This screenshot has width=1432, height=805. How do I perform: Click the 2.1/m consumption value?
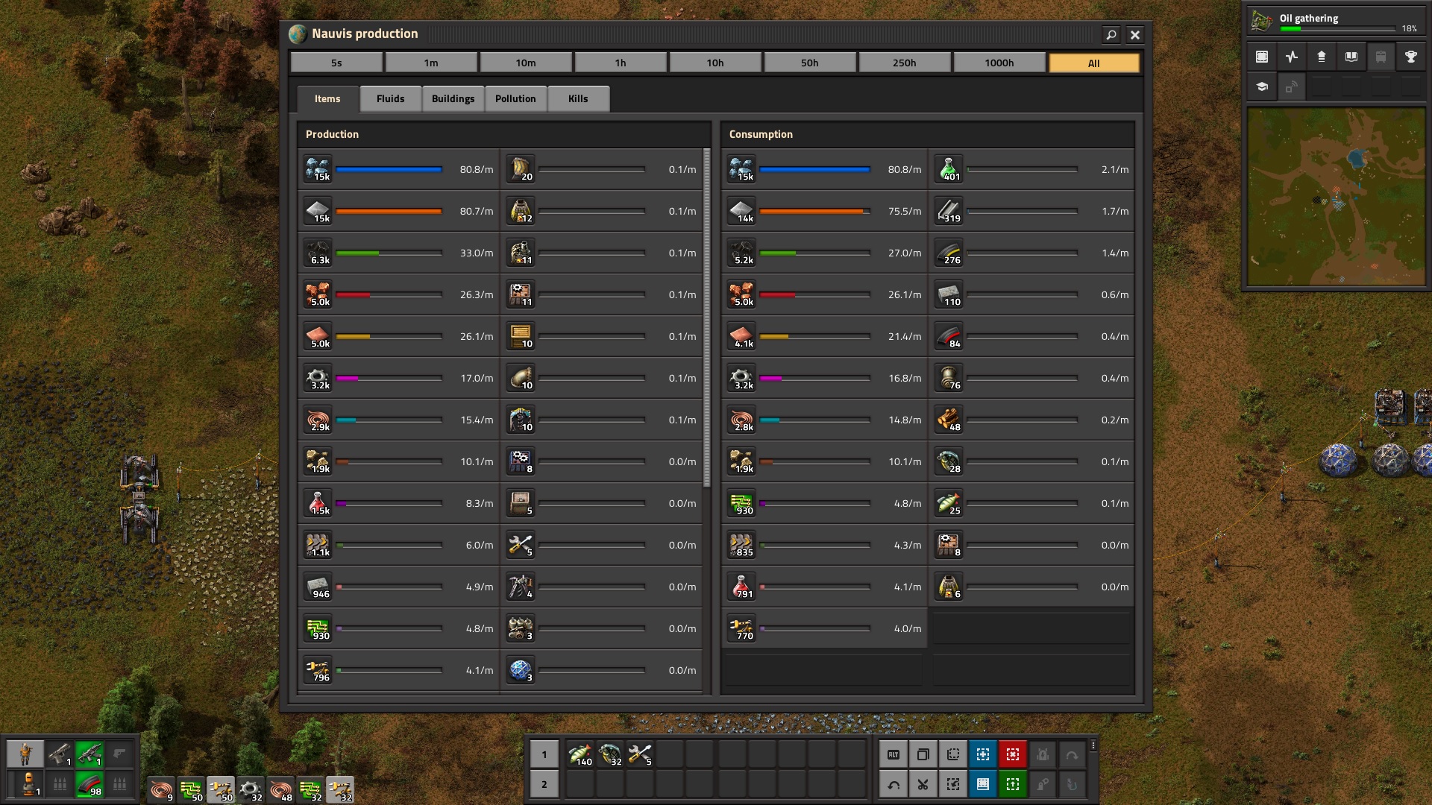coord(1114,170)
